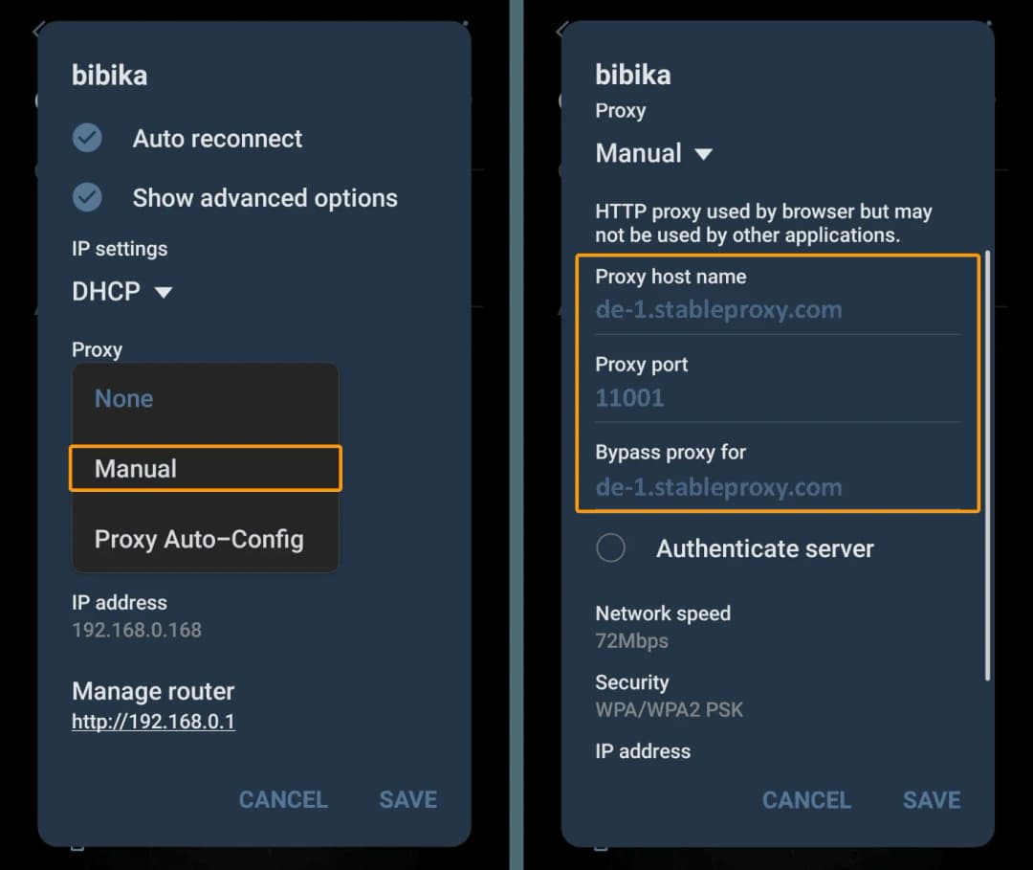This screenshot has width=1033, height=870.
Task: Tap CANCEL on the left dialog
Action: 282,799
